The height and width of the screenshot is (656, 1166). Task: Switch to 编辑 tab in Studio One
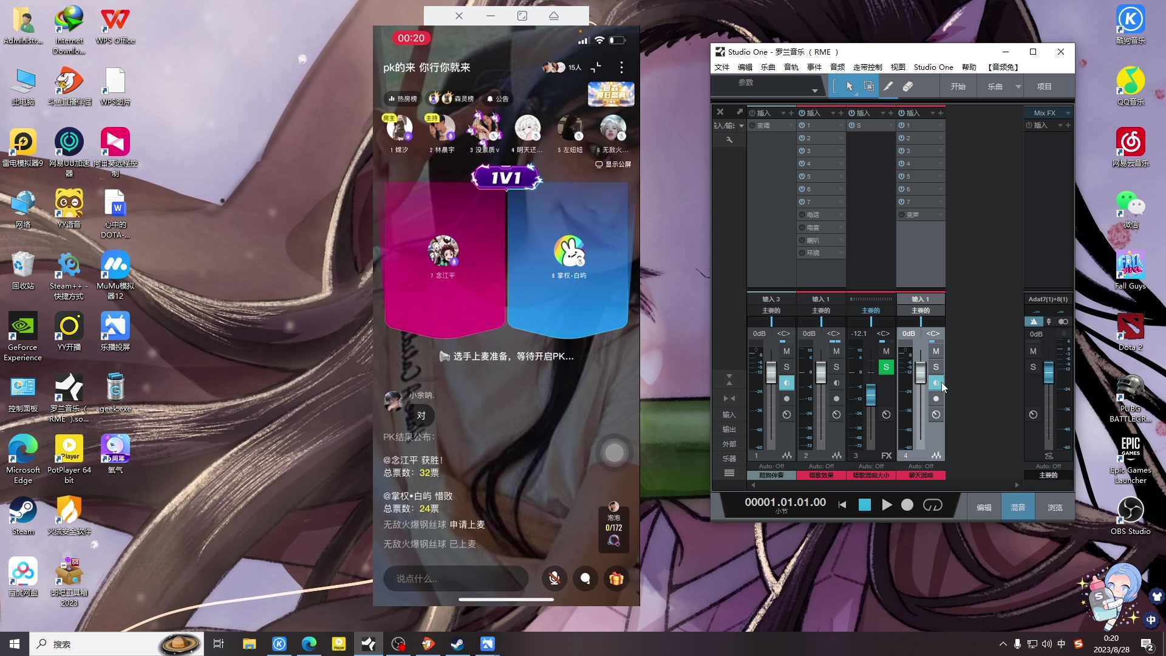coord(984,507)
